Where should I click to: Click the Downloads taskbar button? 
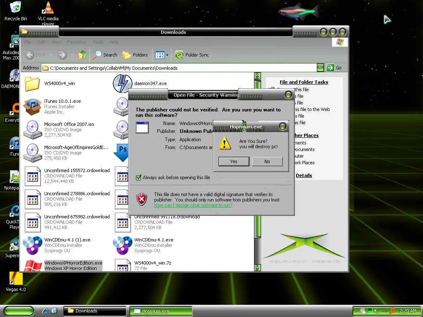[95, 311]
